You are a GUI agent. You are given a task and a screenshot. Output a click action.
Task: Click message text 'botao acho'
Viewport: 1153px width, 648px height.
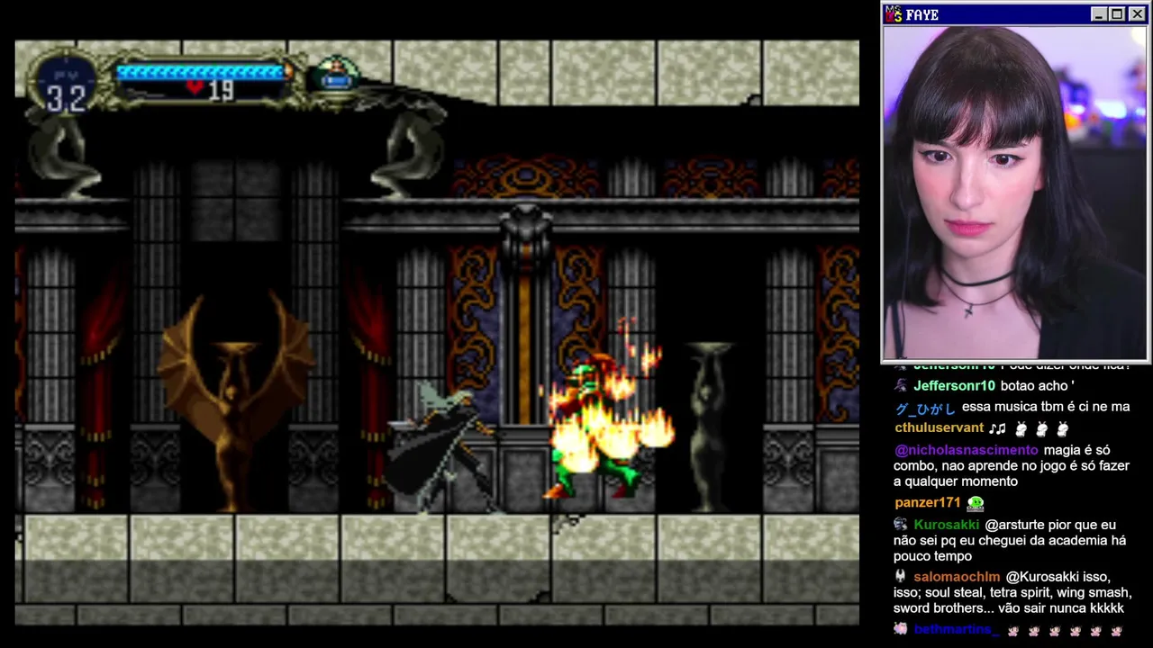click(x=1033, y=386)
